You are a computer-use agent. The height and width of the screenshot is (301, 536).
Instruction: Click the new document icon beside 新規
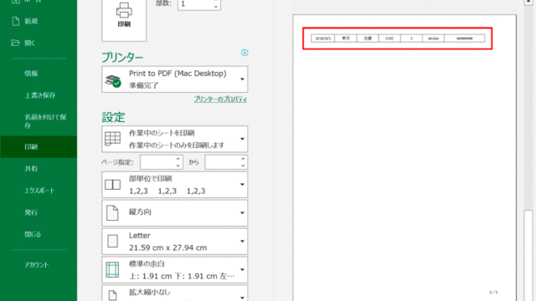[x=16, y=21]
